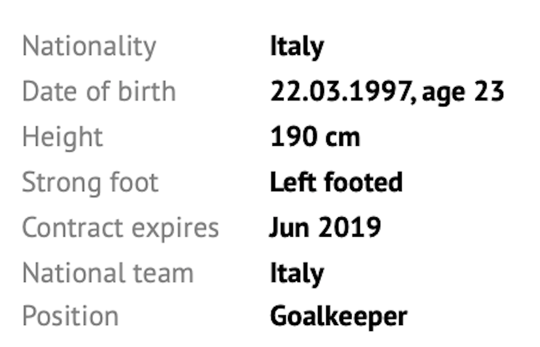Screen dimensions: 540x347
Task: Select the Italy value beside Nationality
Action: [297, 47]
